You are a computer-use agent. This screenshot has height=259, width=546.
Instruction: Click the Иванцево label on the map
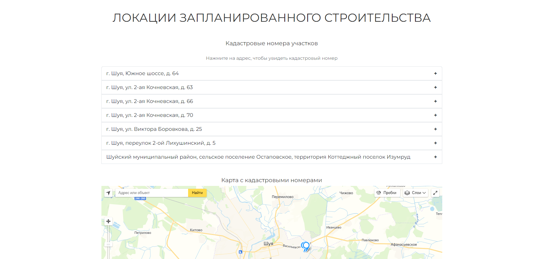point(334,227)
